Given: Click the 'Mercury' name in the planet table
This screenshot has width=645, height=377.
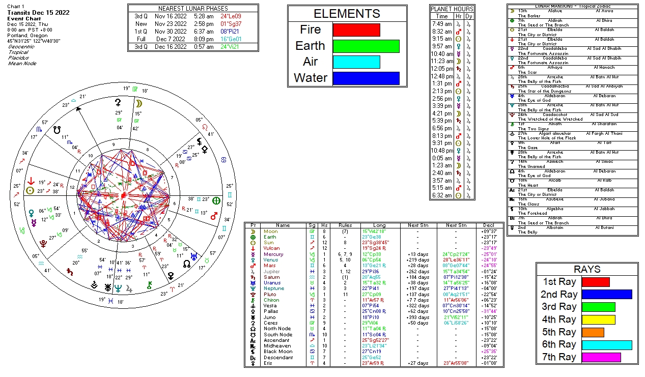Looking at the screenshot, I should 273,254.
